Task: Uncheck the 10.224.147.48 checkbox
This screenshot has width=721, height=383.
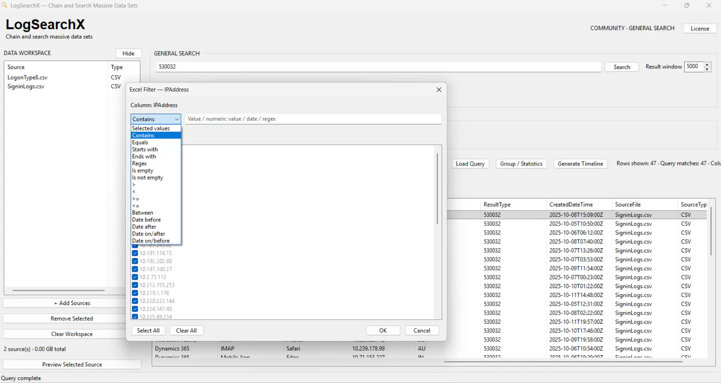Action: click(135, 309)
